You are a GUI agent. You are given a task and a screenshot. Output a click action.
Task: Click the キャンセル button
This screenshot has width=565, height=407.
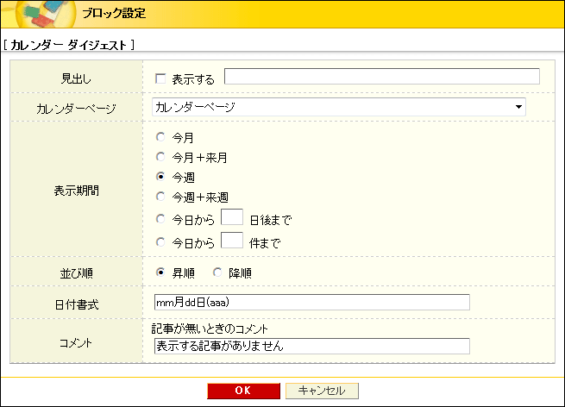tap(322, 391)
